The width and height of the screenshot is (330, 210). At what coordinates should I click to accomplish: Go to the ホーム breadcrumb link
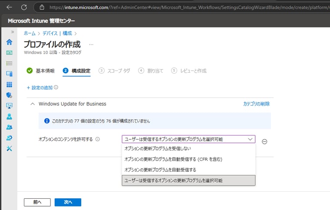[30, 33]
